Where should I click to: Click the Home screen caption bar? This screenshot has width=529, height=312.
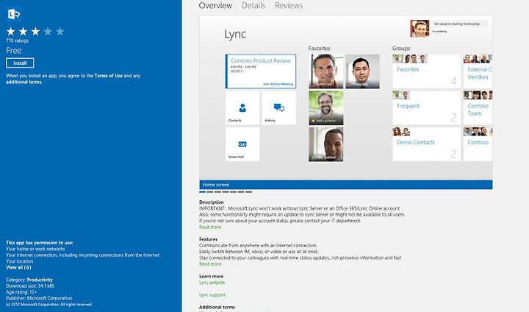point(346,185)
